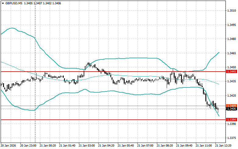Click the 21 Jan 01:40 time label

pos(67,146)
